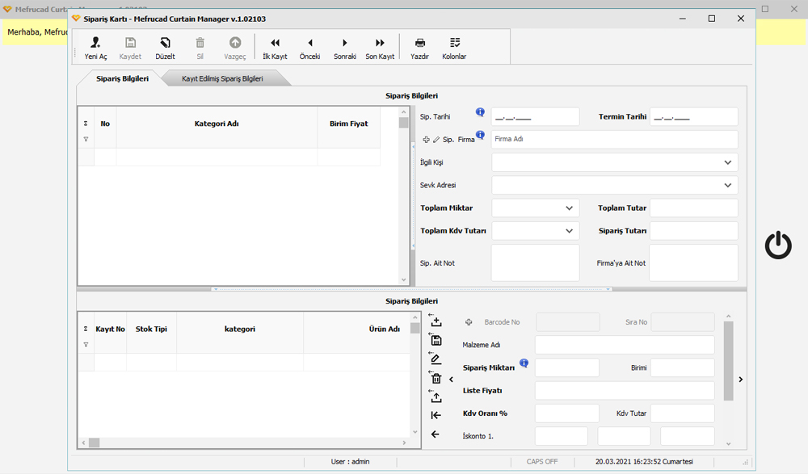
Task: Expand the Toplam Miktar dropdown
Action: 569,208
